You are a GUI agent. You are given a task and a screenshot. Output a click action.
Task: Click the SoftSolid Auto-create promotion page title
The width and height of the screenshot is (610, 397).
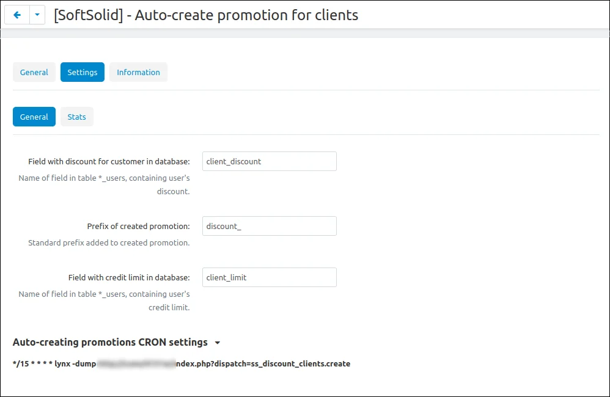tap(206, 15)
